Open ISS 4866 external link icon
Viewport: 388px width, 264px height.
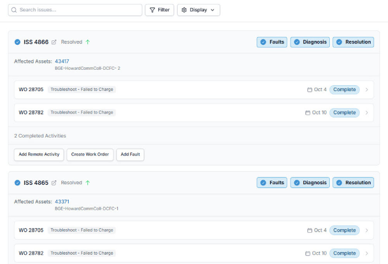pyautogui.click(x=54, y=42)
